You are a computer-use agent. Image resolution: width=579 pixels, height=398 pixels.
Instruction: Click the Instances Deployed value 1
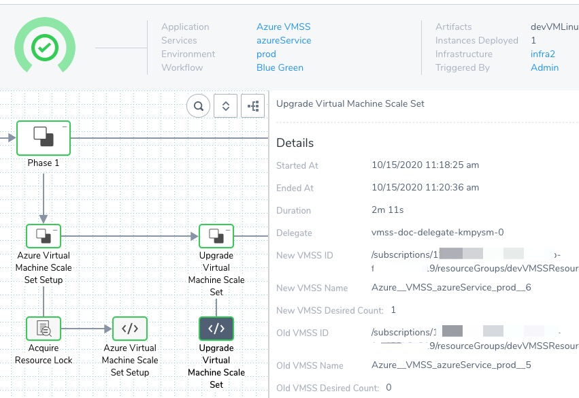pos(533,40)
